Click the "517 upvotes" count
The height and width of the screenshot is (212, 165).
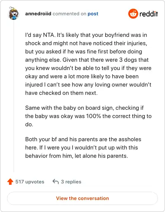pos(30,182)
